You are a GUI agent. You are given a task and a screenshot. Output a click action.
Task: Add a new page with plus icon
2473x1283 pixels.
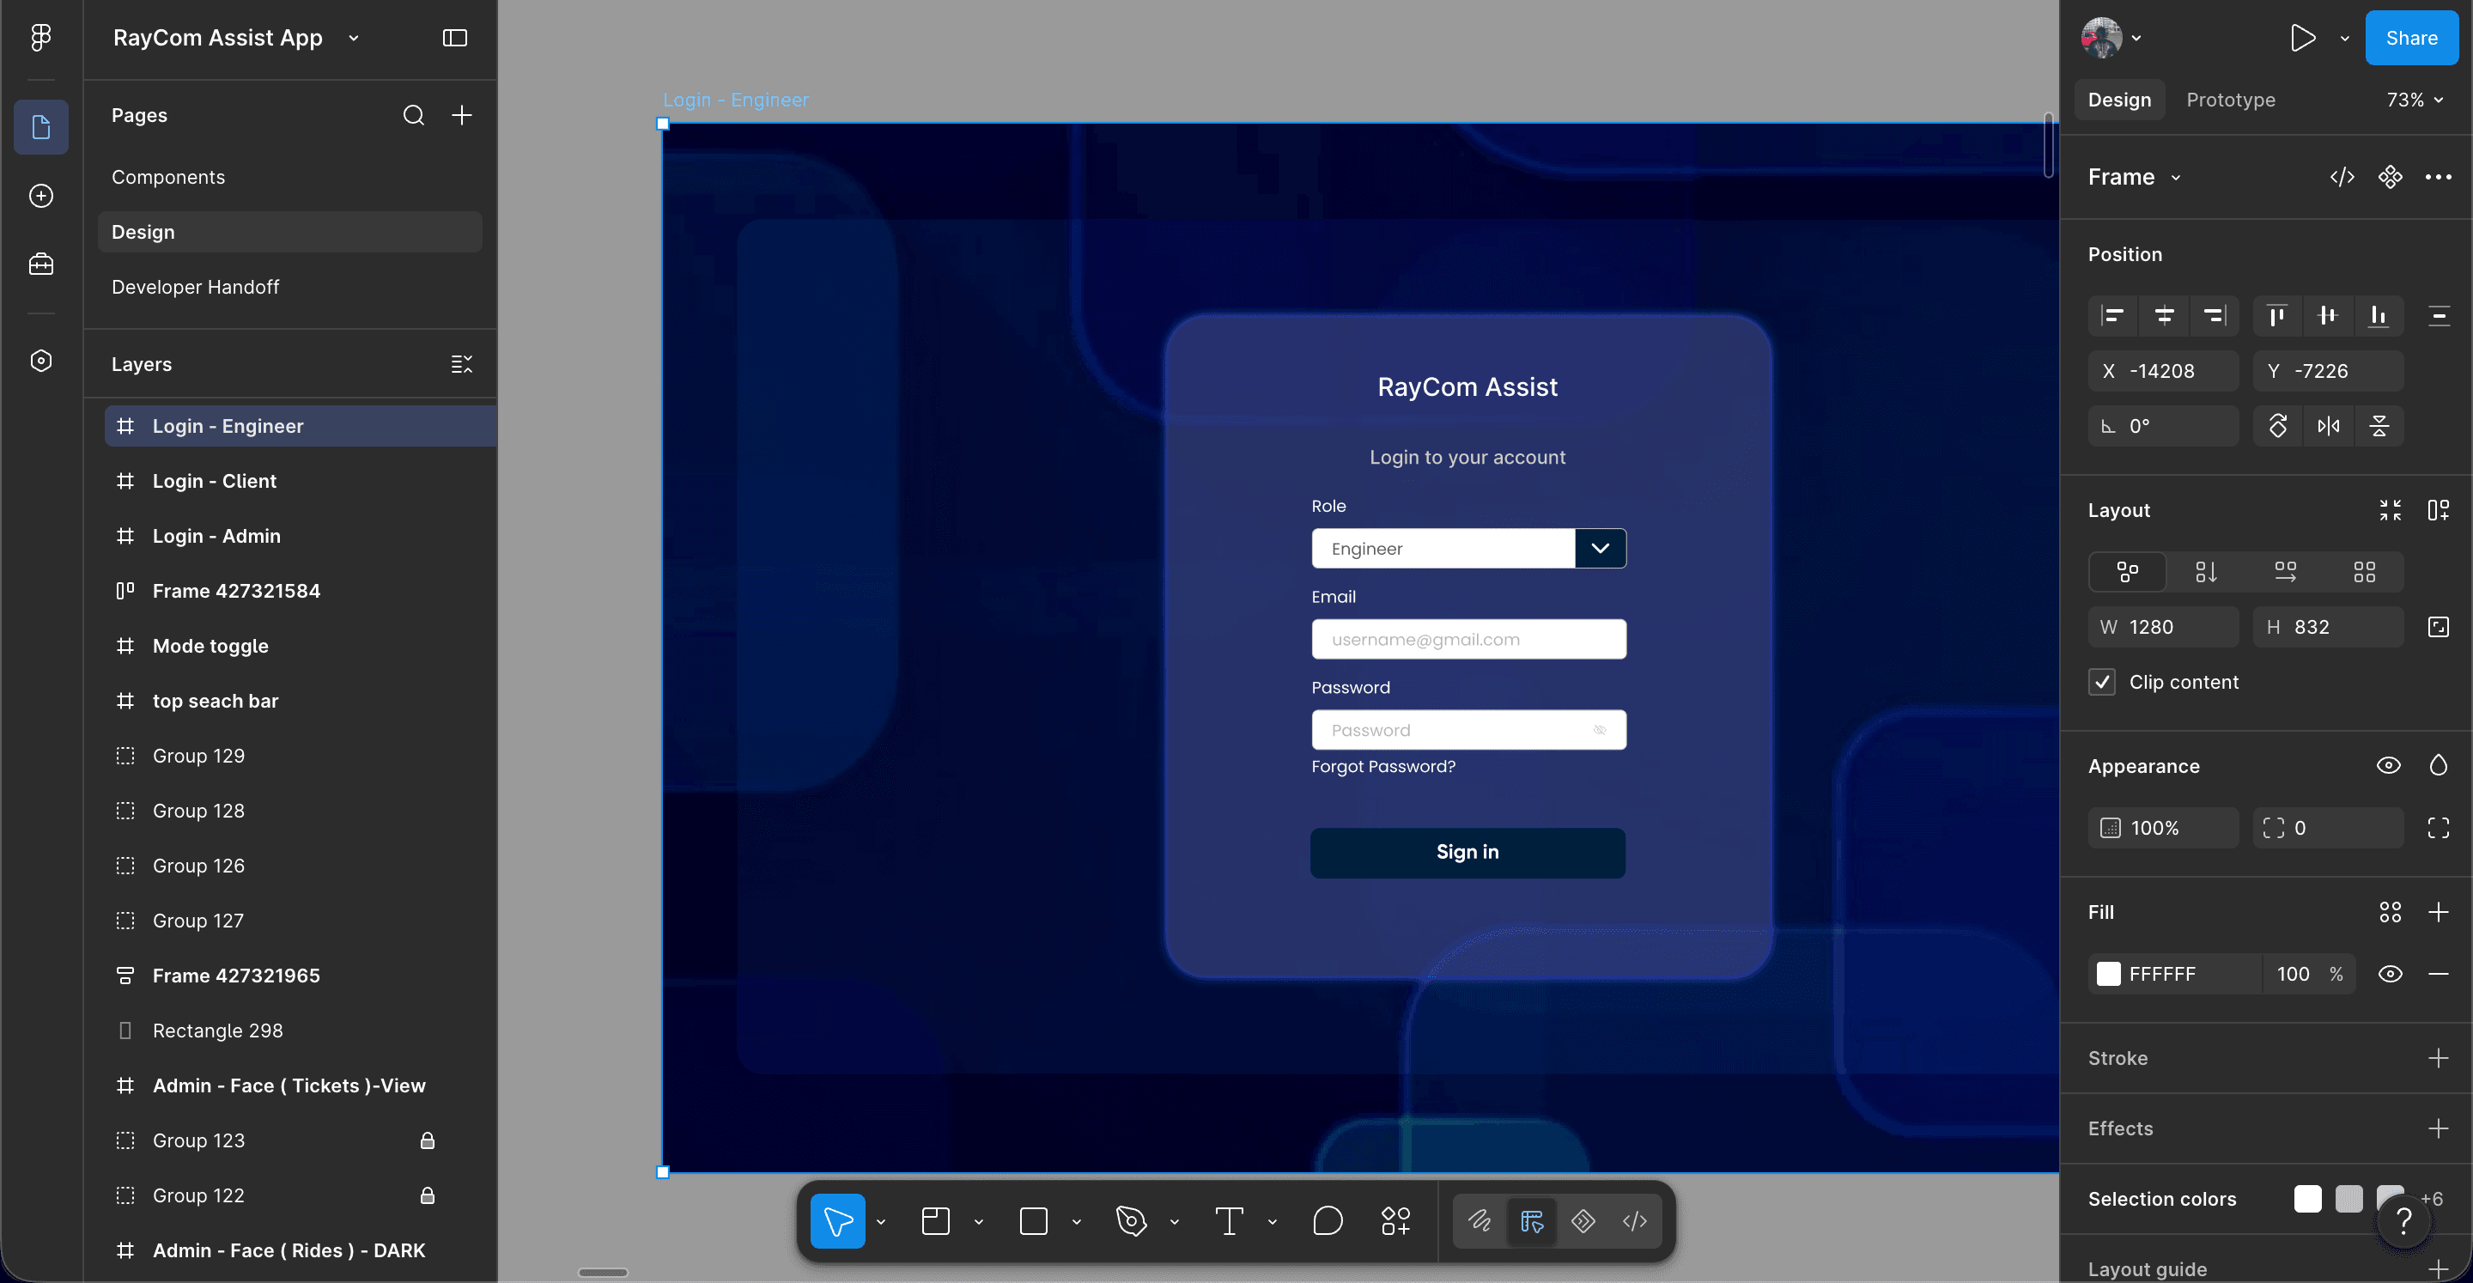point(462,115)
